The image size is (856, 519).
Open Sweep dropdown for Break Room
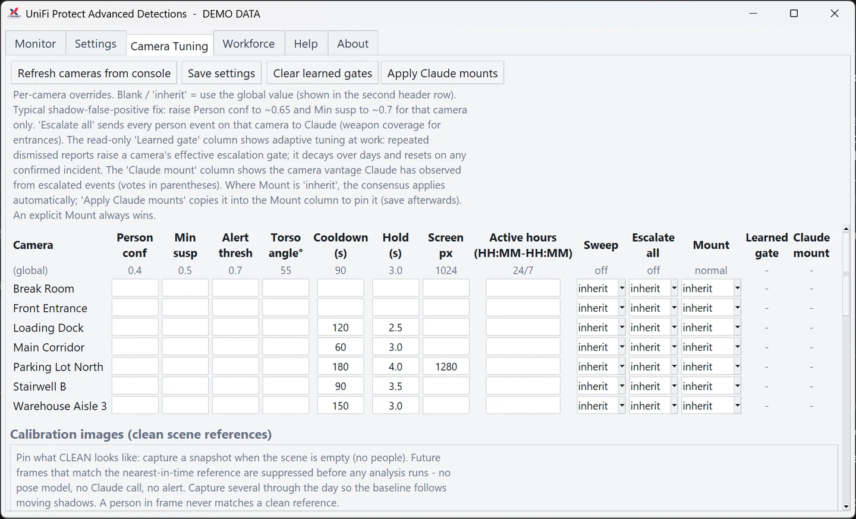click(601, 289)
